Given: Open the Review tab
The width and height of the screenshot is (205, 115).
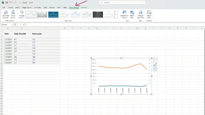Looking at the screenshot, I should pyautogui.click(x=52, y=8).
